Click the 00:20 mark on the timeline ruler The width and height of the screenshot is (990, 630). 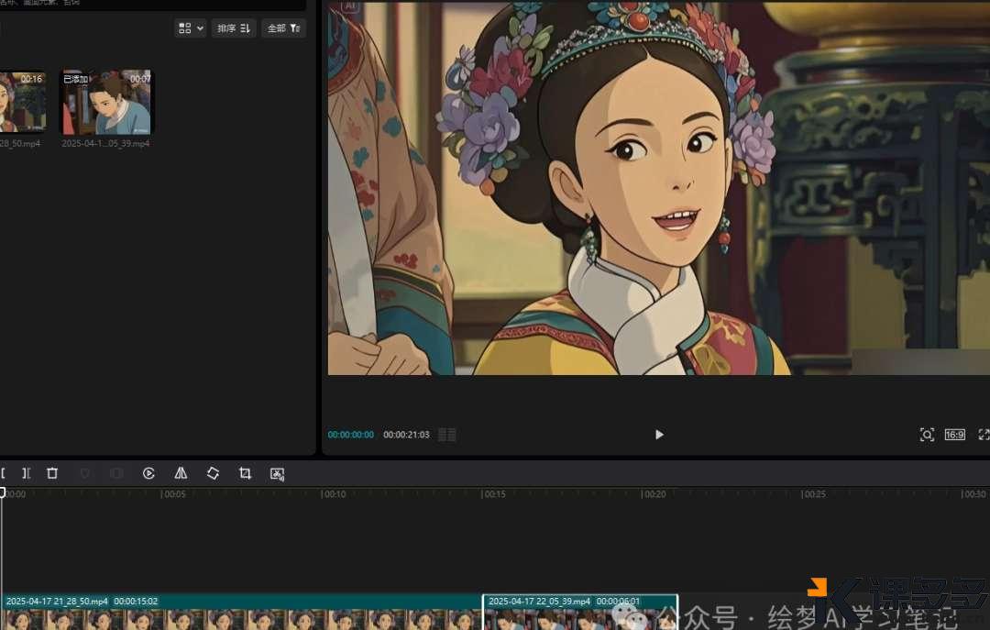653,494
